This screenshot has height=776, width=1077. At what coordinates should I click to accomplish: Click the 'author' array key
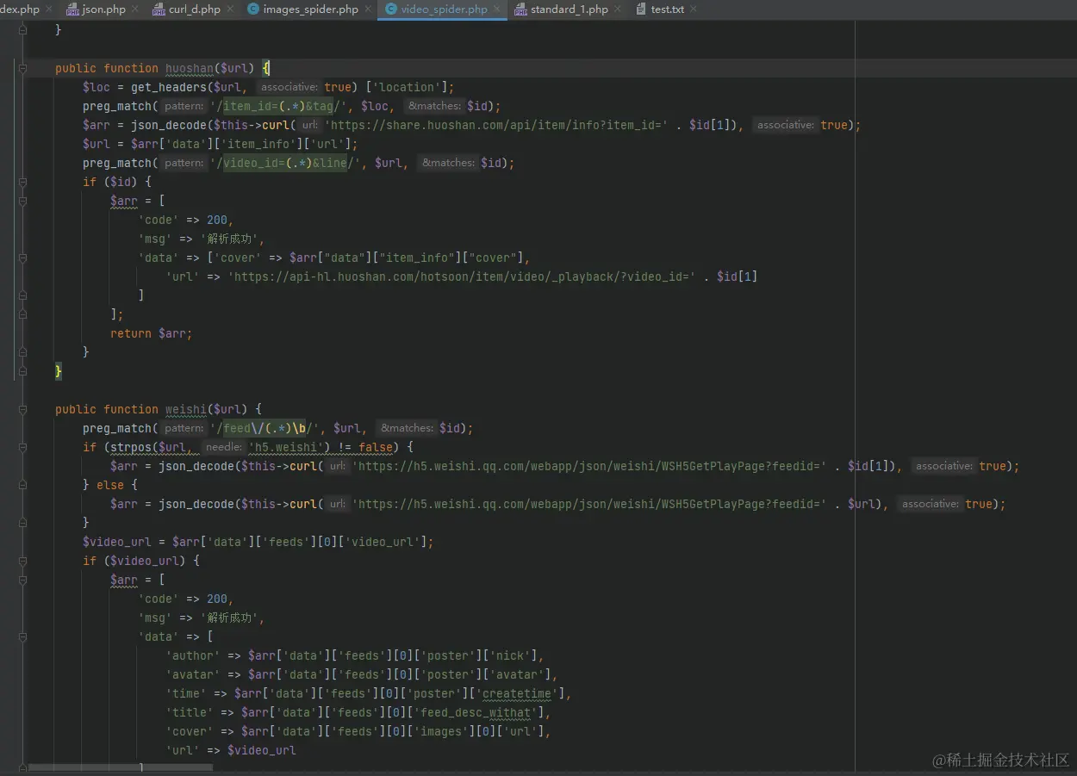[x=193, y=655]
